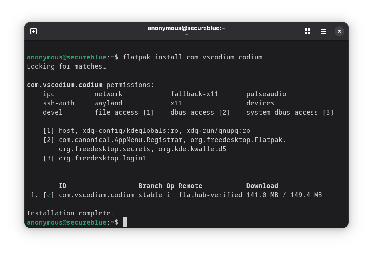
Task: Show the tab overview grid
Action: [x=308, y=31]
